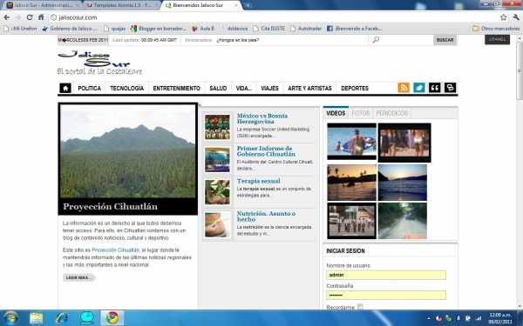Screen dimensions: 523x326
Task: Click the magnifier search icon
Action: click(x=376, y=40)
